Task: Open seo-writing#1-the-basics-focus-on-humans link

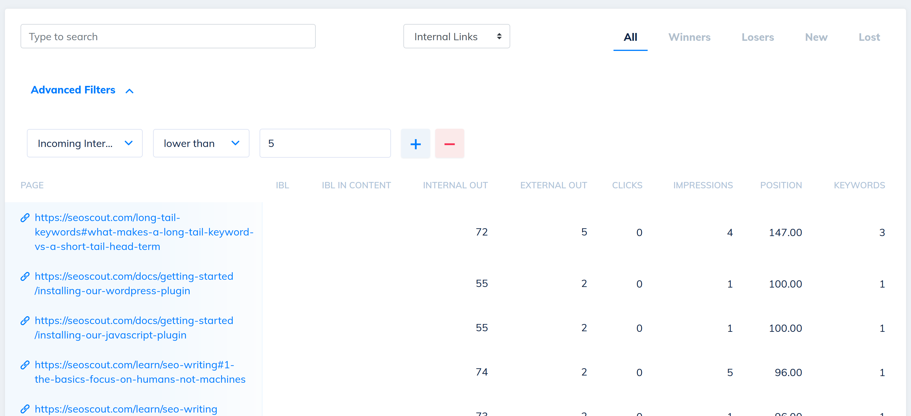Action: pyautogui.click(x=140, y=372)
